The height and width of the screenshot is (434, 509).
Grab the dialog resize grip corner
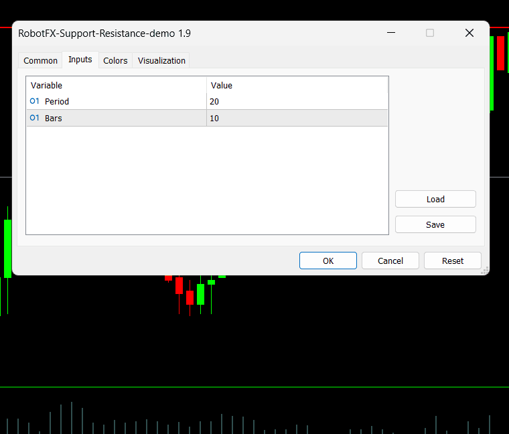485,271
